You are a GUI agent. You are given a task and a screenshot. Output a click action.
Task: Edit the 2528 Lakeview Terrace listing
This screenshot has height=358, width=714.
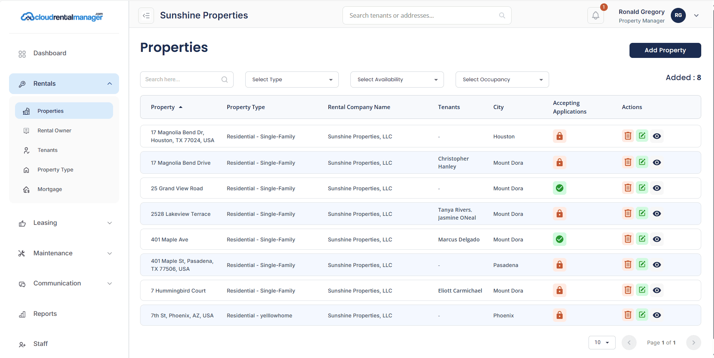tap(642, 213)
